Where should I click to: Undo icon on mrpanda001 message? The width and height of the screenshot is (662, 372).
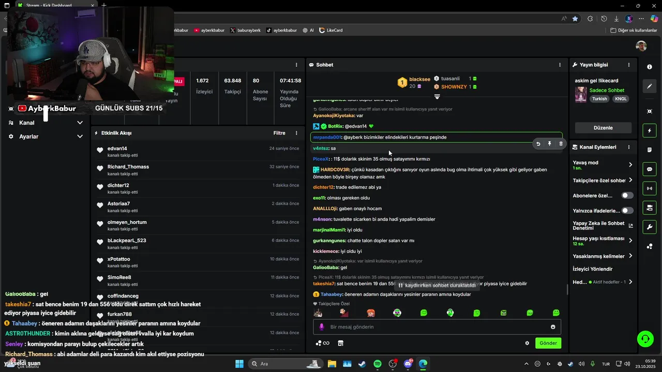point(538,144)
